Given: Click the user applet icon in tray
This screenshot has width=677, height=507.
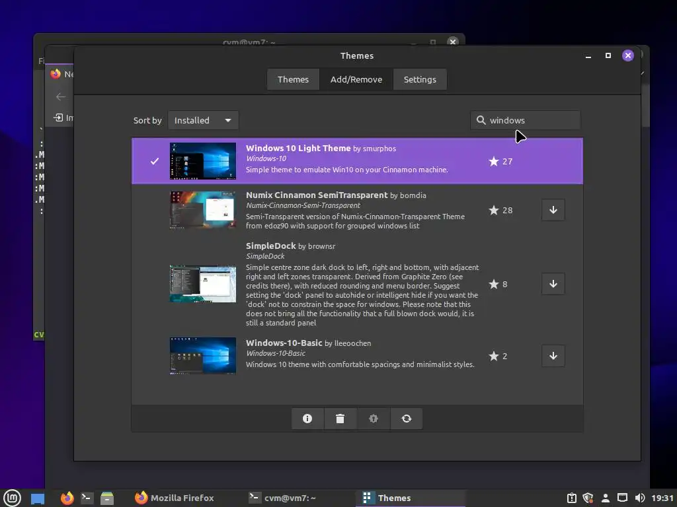Looking at the screenshot, I should click(x=606, y=498).
